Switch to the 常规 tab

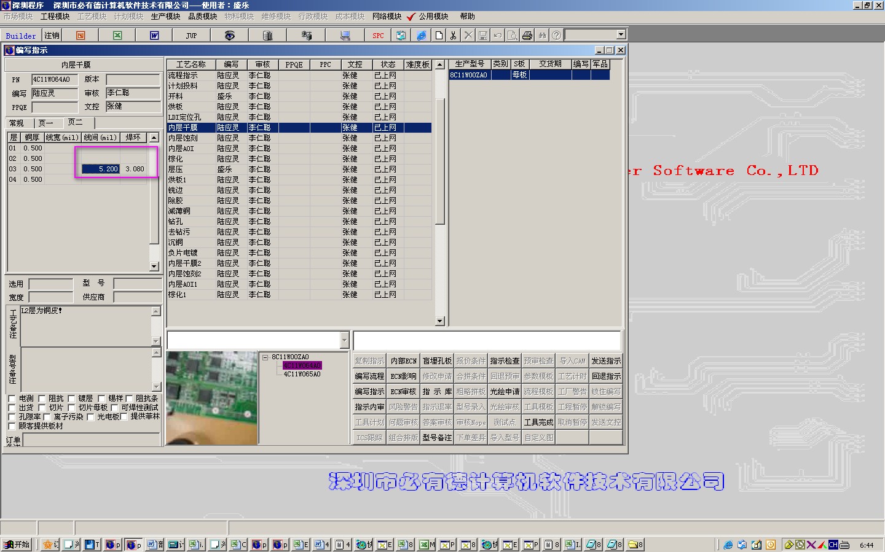pos(17,123)
